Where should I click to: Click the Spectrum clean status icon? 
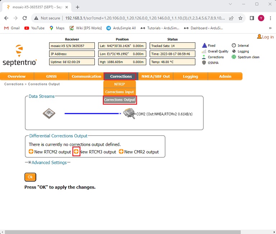point(234,57)
